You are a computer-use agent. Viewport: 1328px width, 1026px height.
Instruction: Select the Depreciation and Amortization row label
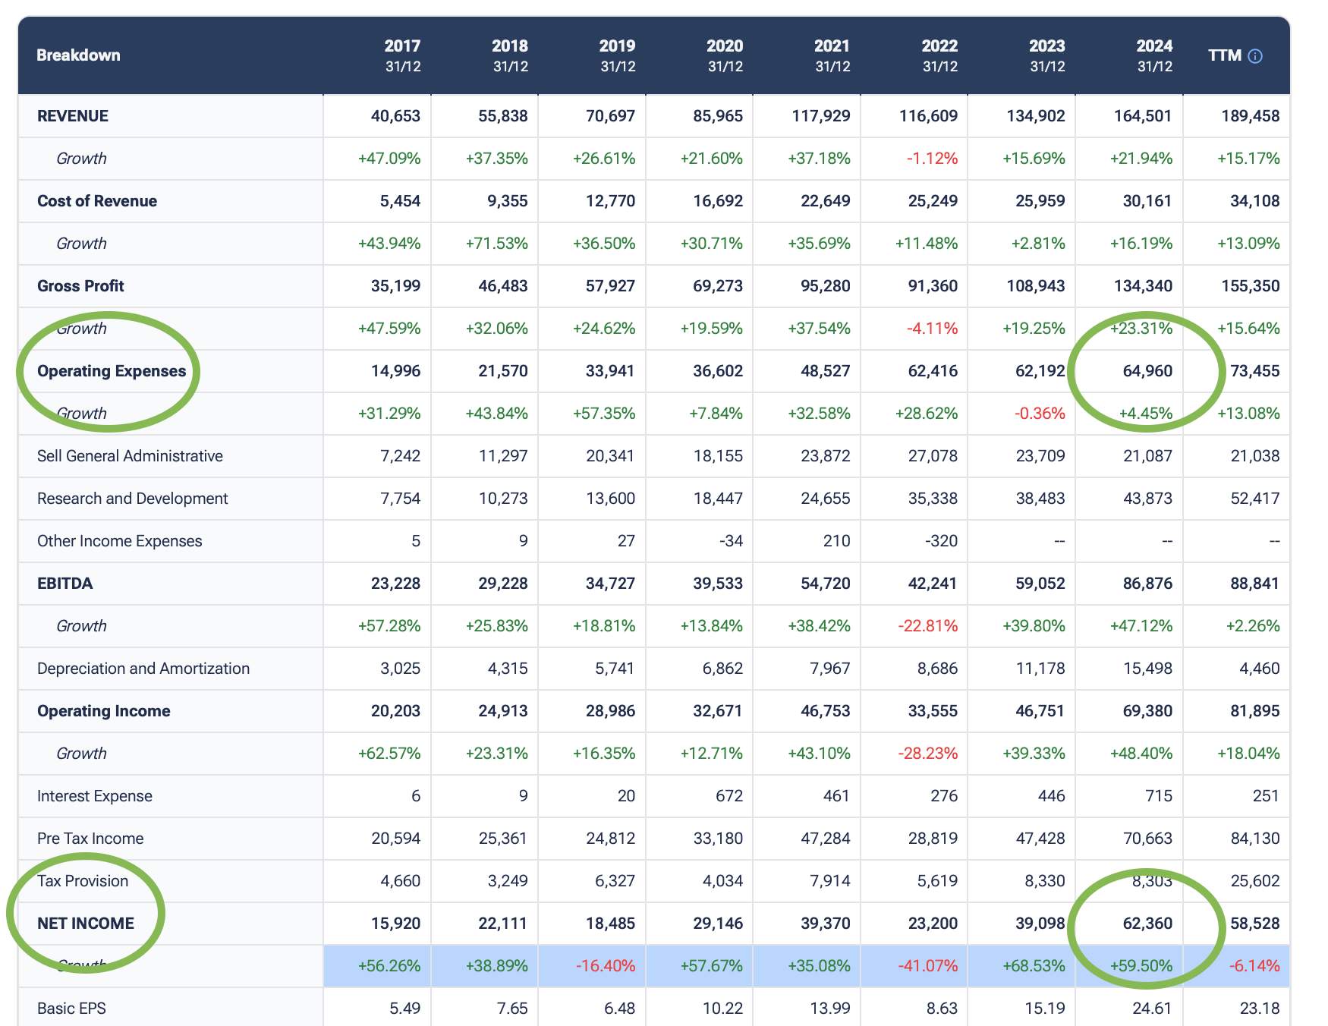[x=143, y=669]
